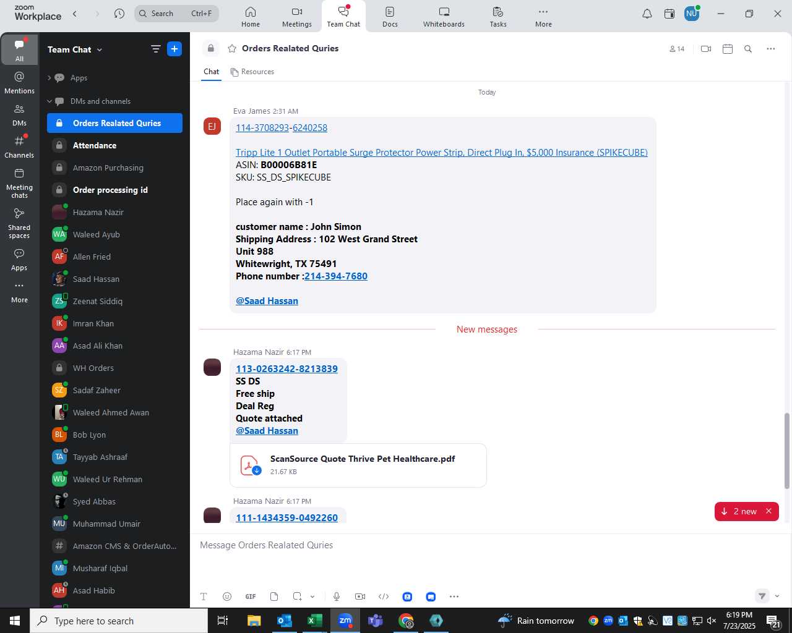Open the Team Chat header dropdown
792x633 pixels.
pyautogui.click(x=100, y=49)
